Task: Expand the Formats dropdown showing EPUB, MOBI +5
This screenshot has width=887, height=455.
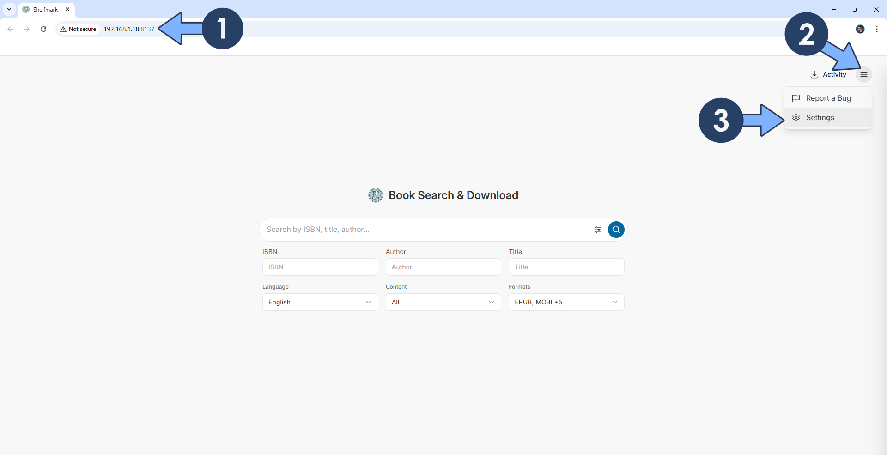Action: point(566,302)
